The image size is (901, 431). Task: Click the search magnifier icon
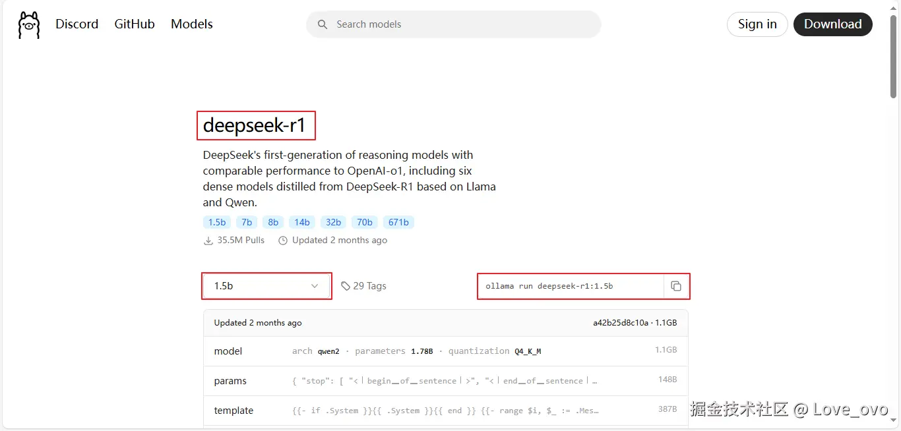coord(323,24)
